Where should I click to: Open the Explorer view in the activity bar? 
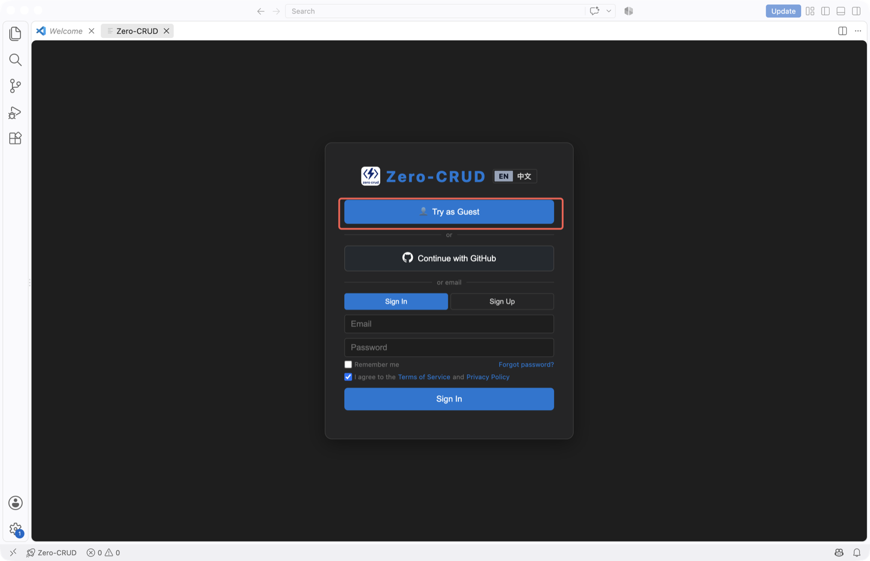click(15, 34)
